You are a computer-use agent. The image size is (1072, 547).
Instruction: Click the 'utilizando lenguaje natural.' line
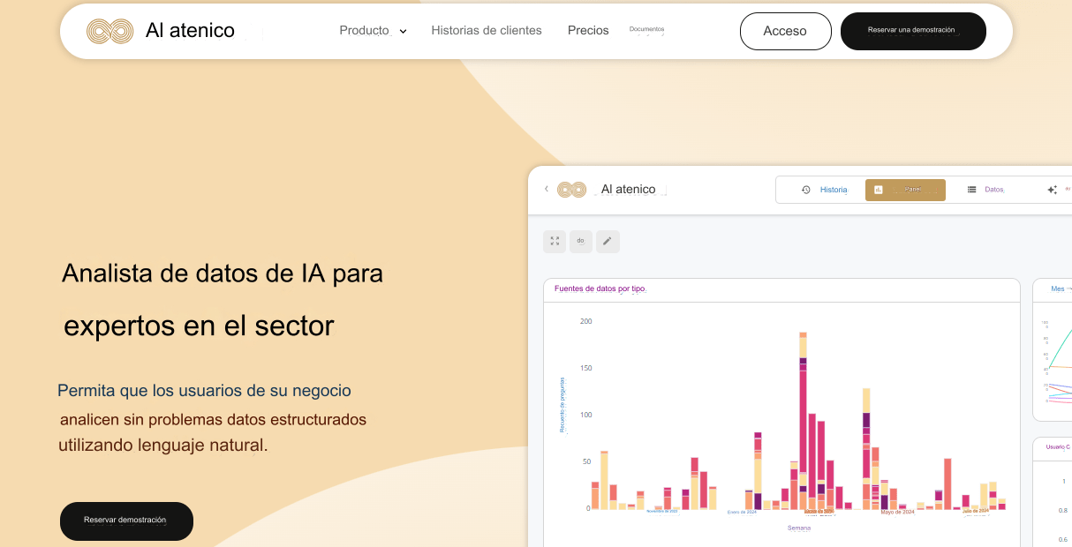(x=163, y=446)
